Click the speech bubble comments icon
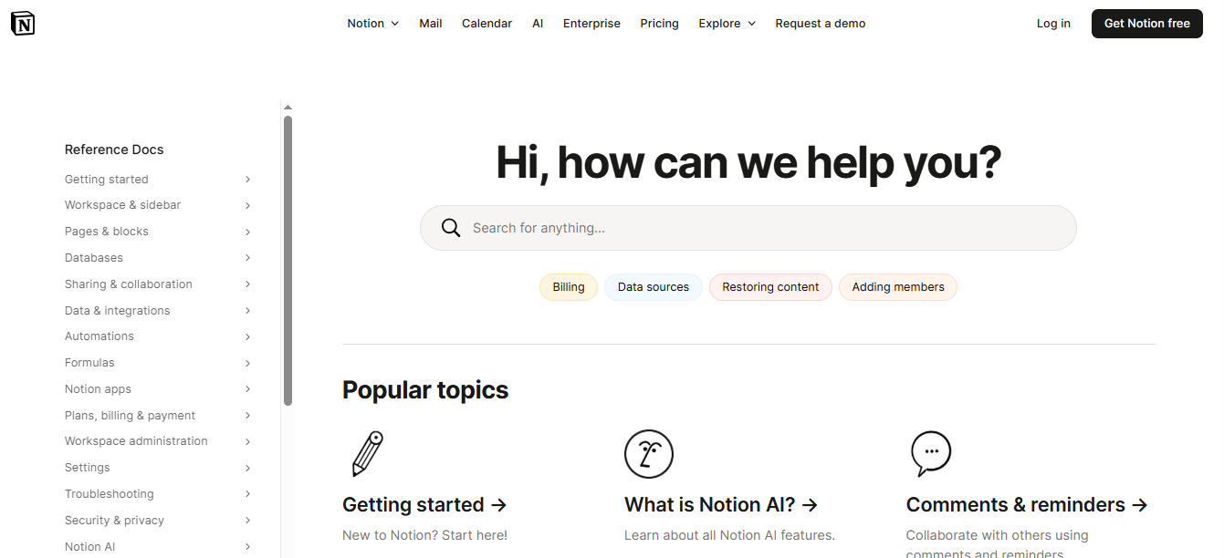This screenshot has width=1224, height=558. pyautogui.click(x=931, y=454)
